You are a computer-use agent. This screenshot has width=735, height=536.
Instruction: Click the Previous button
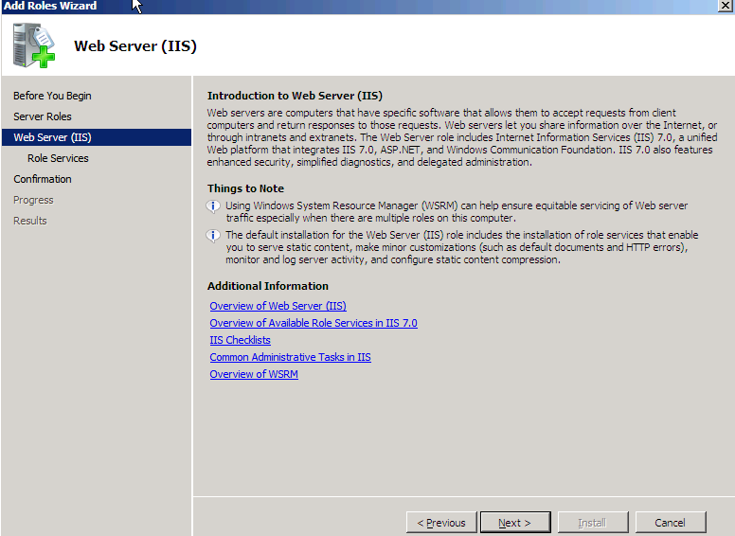[441, 523]
